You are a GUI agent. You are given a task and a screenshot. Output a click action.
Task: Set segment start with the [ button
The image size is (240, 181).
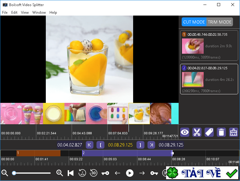coord(100,145)
